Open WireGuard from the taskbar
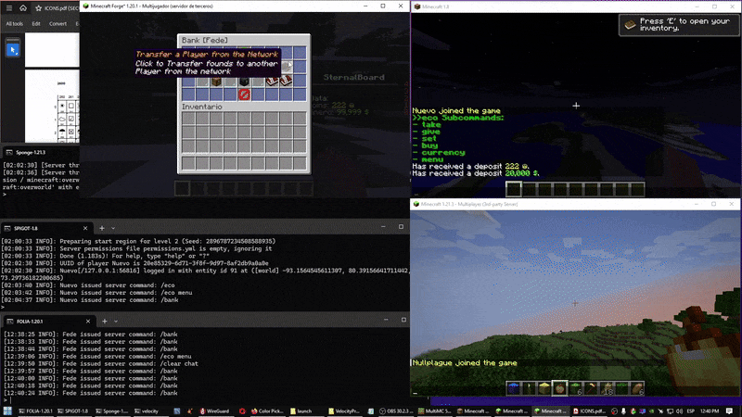 (x=215, y=410)
